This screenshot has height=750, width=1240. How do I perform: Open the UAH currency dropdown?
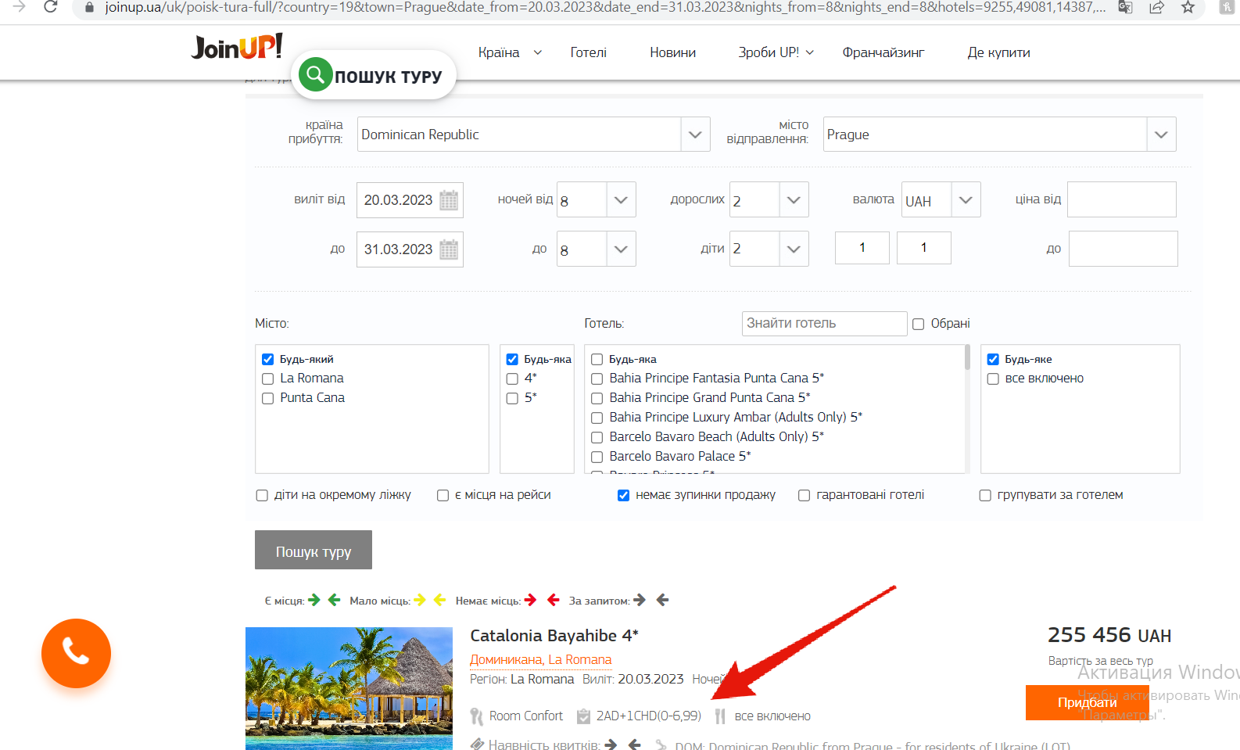(966, 200)
